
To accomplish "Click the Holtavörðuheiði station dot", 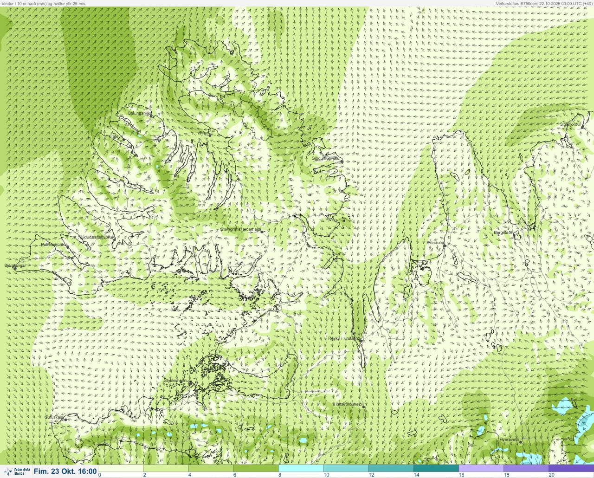I will coord(363,407).
